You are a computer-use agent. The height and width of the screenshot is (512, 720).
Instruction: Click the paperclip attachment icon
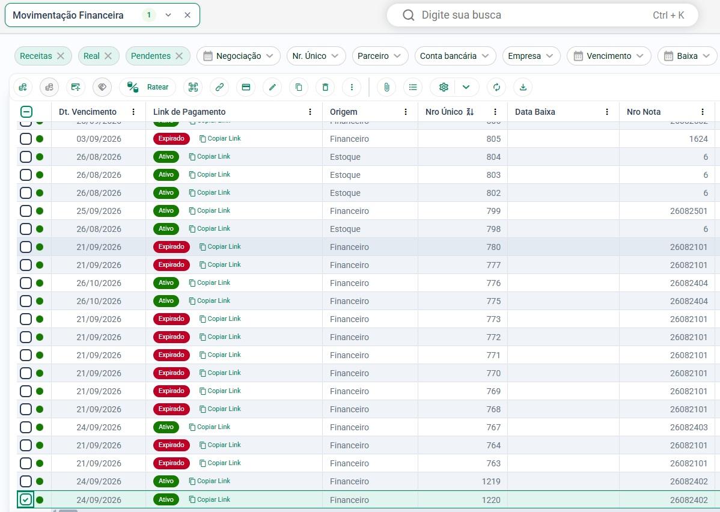386,87
